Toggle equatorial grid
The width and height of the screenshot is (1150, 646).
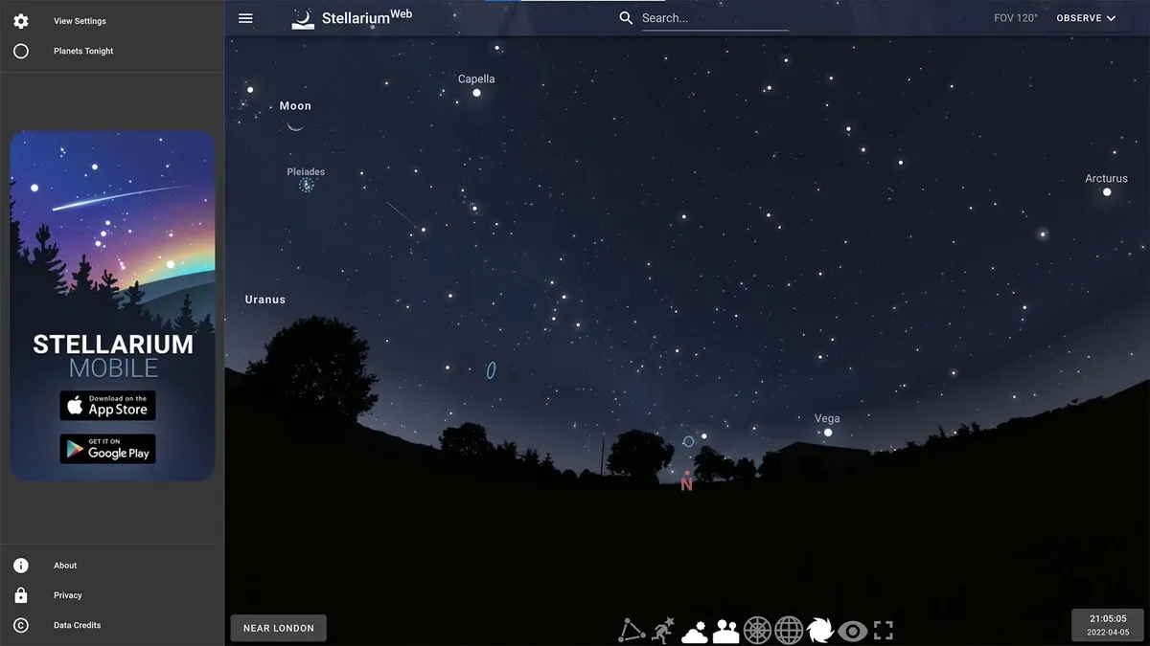tap(789, 631)
